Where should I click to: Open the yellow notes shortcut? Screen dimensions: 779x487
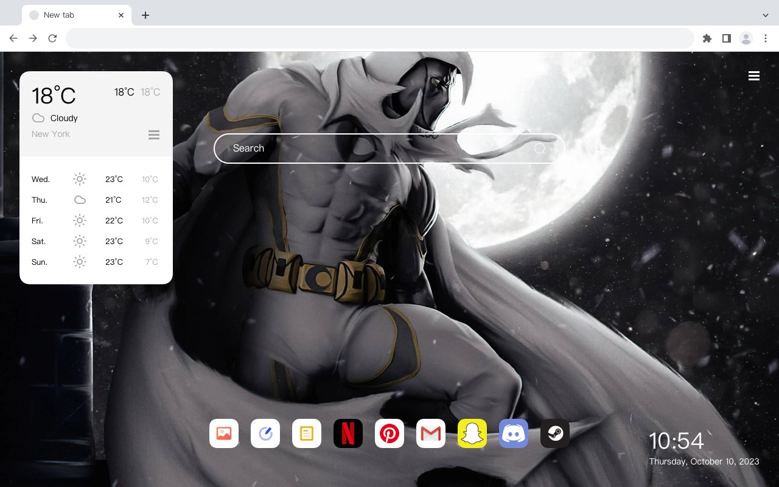pos(307,433)
